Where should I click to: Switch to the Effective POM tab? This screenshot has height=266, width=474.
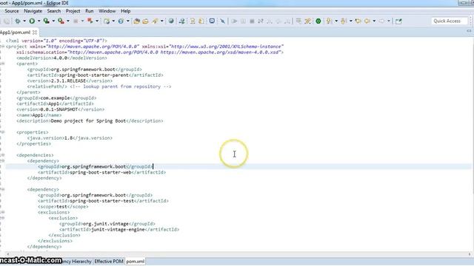coord(109,262)
